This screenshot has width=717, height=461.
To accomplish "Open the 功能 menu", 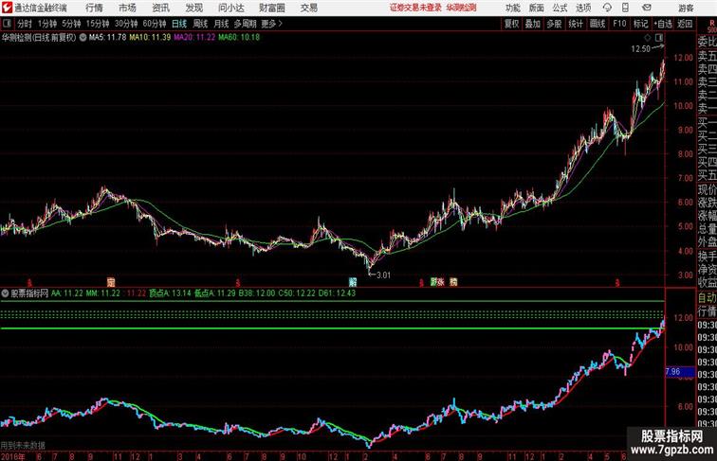I will [512, 8].
